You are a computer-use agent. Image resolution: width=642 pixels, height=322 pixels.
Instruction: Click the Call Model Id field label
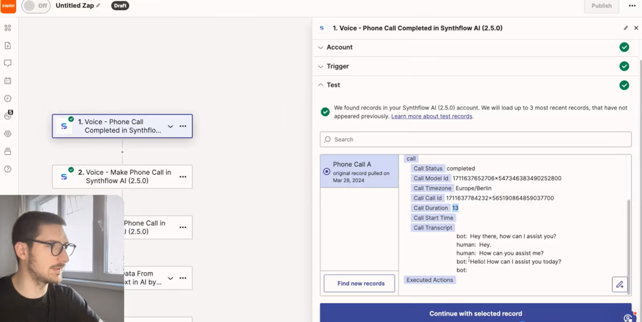[x=431, y=178]
